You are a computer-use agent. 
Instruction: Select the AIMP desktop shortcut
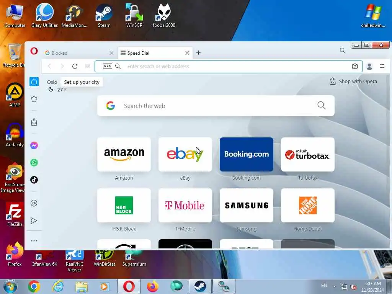pyautogui.click(x=15, y=95)
